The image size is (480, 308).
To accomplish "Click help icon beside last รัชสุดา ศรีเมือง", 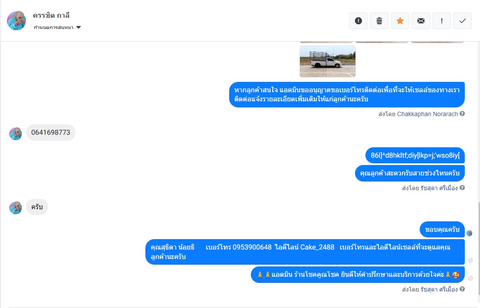I will point(462,289).
